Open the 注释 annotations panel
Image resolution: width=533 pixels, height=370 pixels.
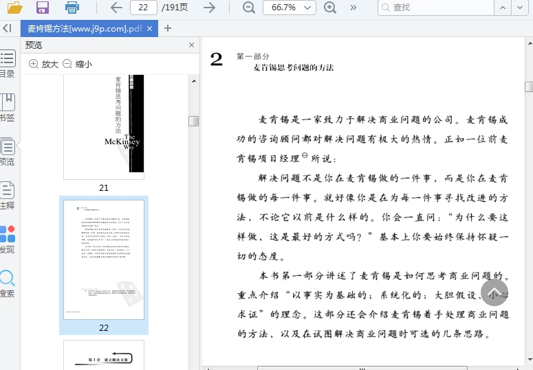coord(7,196)
